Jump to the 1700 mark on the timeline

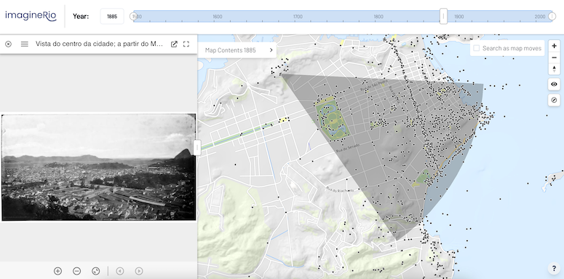tap(298, 17)
